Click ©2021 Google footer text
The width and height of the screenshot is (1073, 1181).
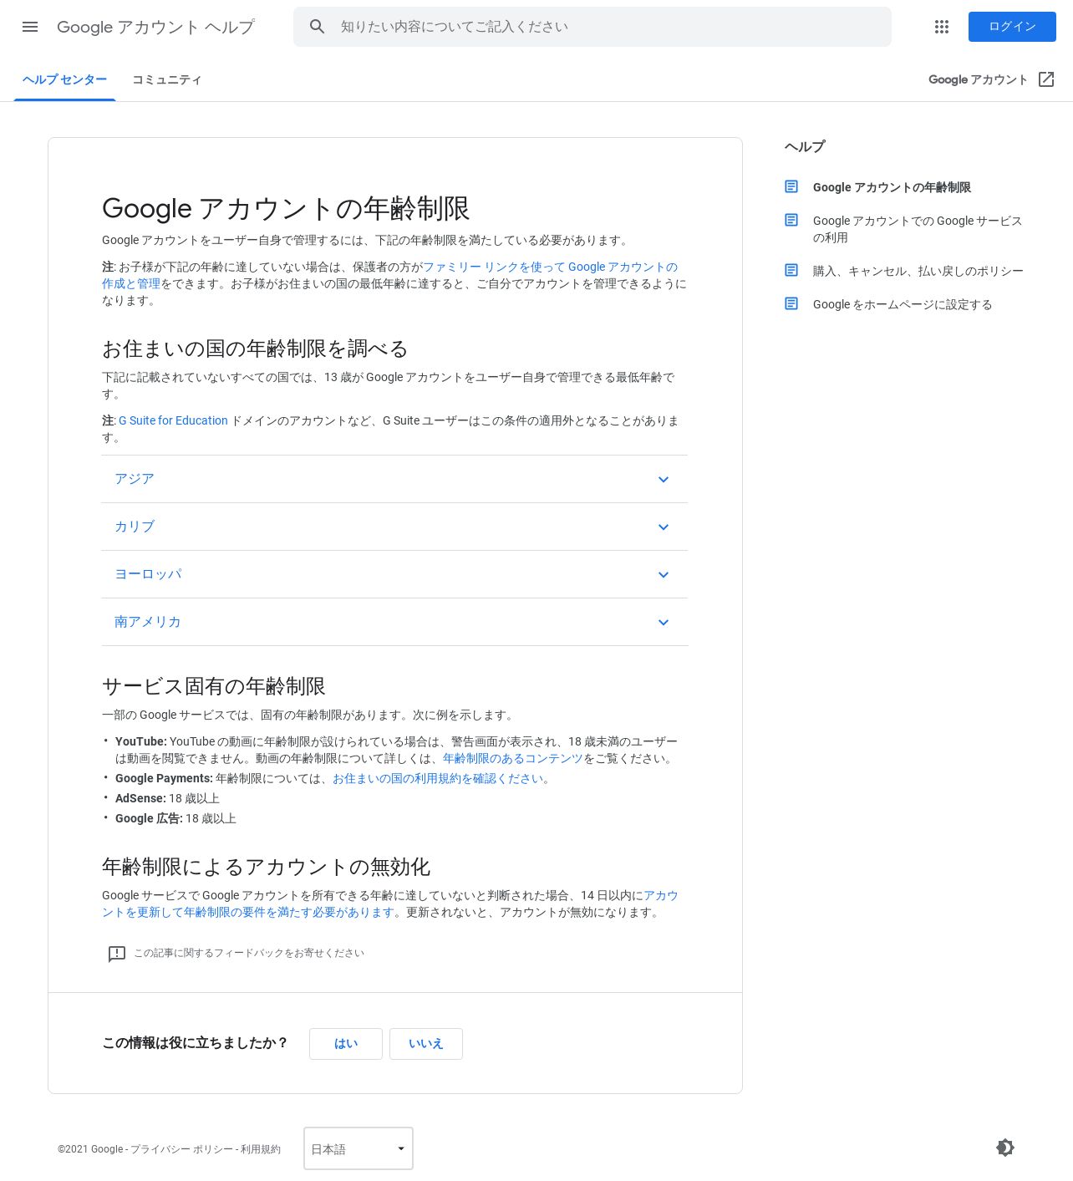[x=90, y=1149]
